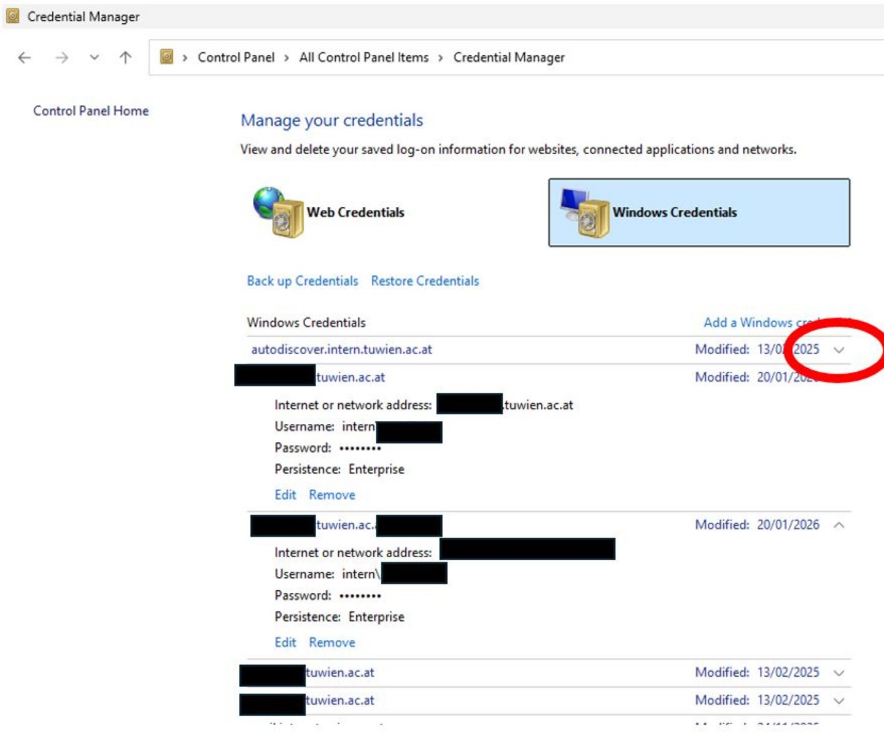Viewport: 884px width, 740px height.
Task: Click the Back navigation arrow
Action: pyautogui.click(x=25, y=58)
